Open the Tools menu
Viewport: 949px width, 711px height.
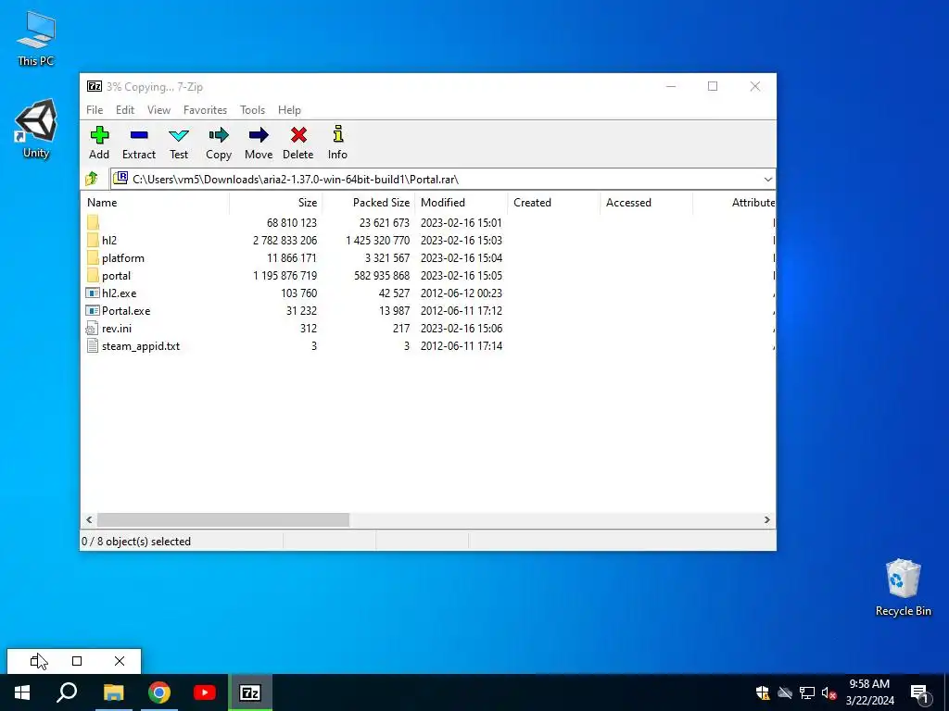252,110
